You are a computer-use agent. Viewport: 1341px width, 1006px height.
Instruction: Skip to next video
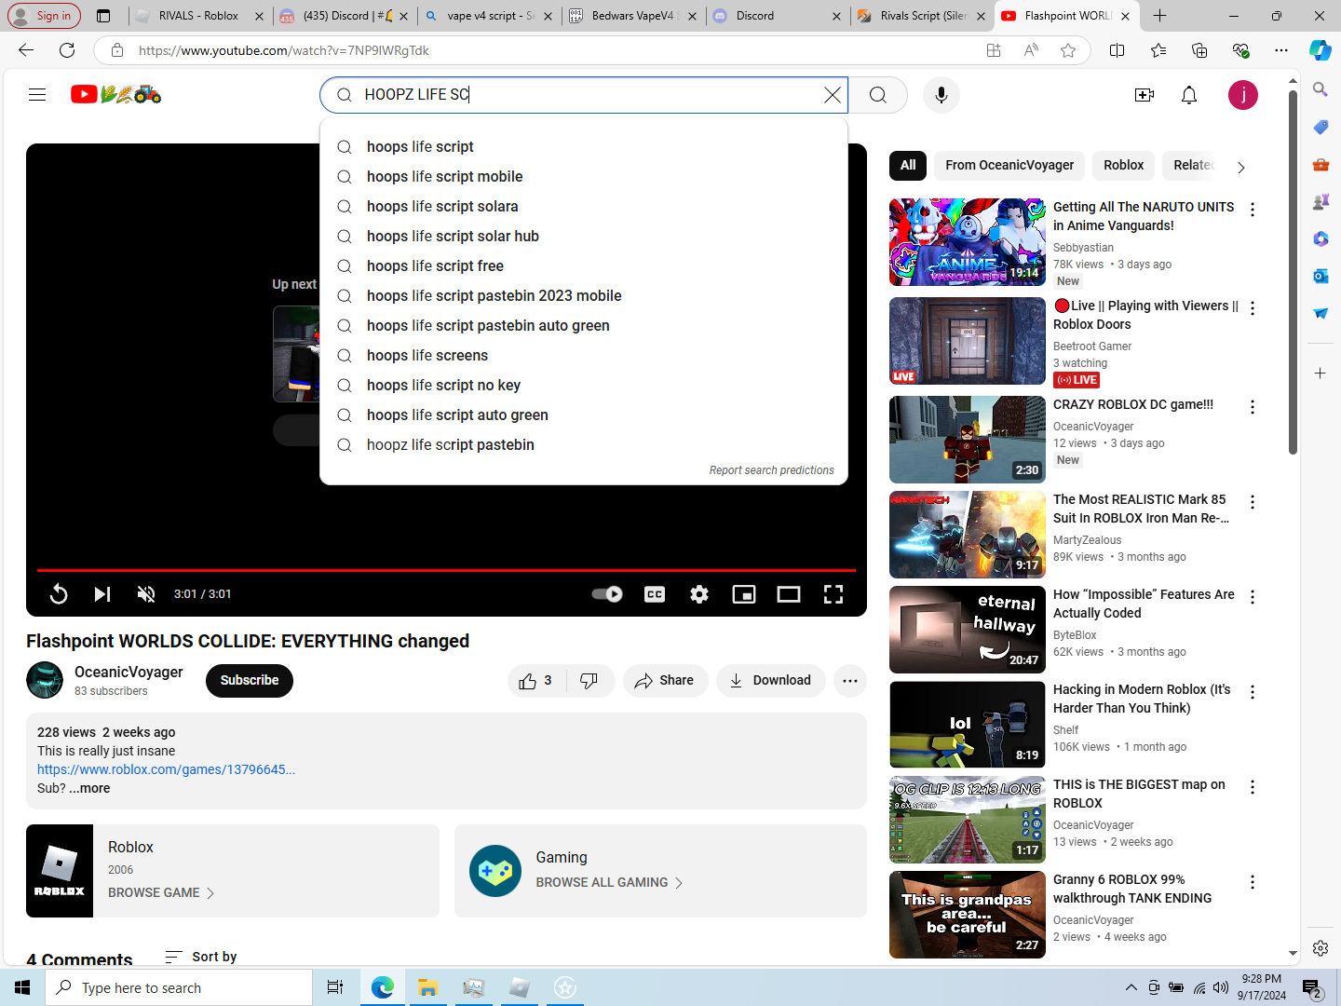click(x=102, y=594)
